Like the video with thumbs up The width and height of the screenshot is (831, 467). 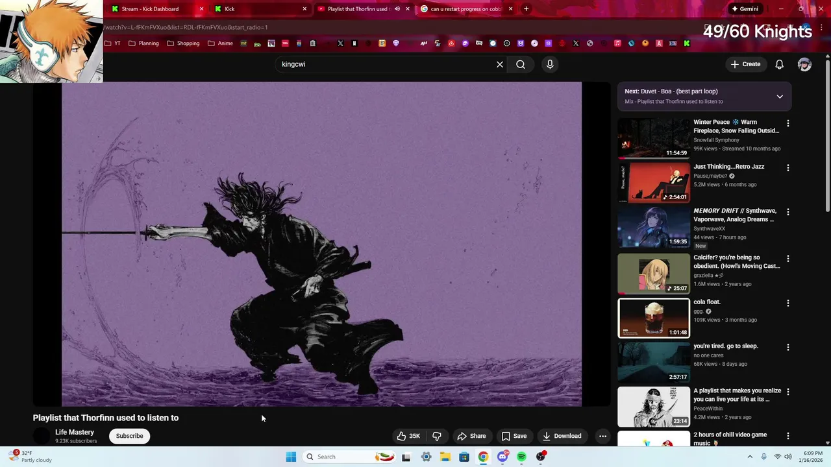pyautogui.click(x=408, y=436)
